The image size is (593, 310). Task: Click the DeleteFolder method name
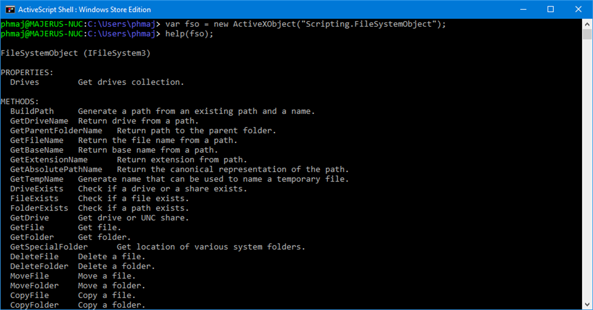tap(39, 266)
